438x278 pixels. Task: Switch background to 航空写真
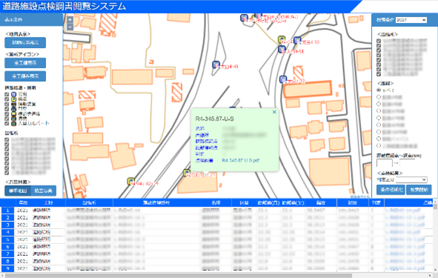(43, 191)
